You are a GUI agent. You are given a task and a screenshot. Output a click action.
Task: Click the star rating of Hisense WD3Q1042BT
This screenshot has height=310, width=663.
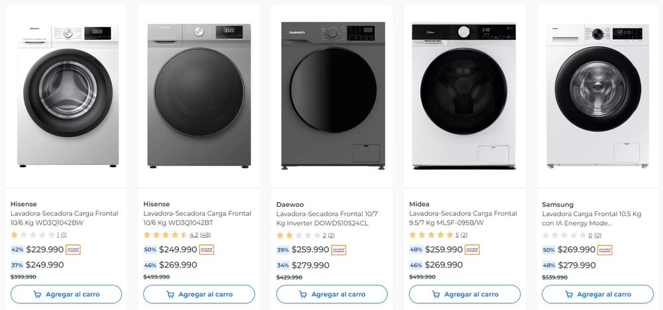(x=165, y=235)
